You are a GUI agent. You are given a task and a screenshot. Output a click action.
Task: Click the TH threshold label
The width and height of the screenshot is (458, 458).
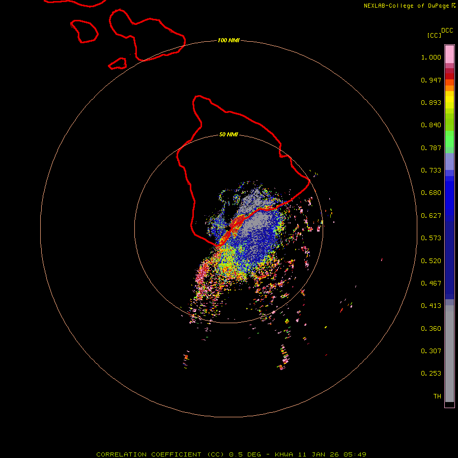[x=437, y=396]
